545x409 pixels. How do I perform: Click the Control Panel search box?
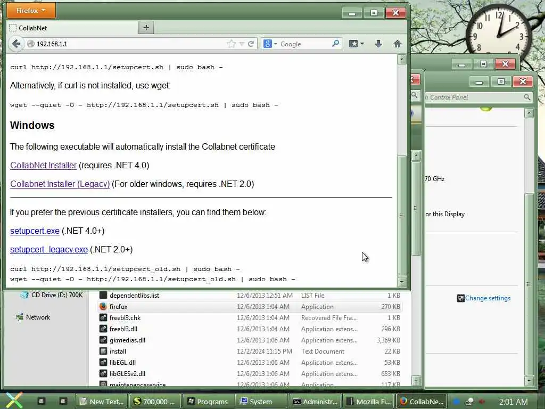coord(478,97)
